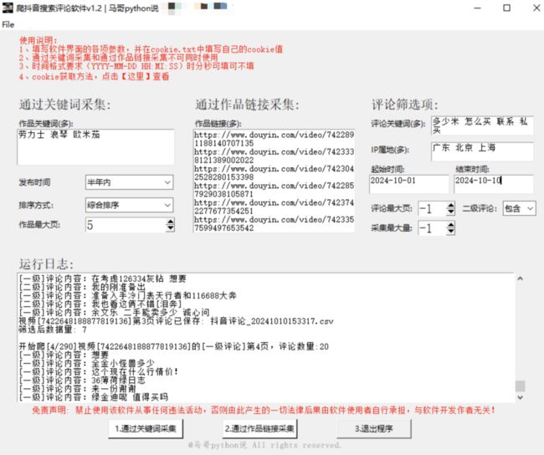
Task: Click the run log scrollbar thumb
Action: click(x=520, y=386)
